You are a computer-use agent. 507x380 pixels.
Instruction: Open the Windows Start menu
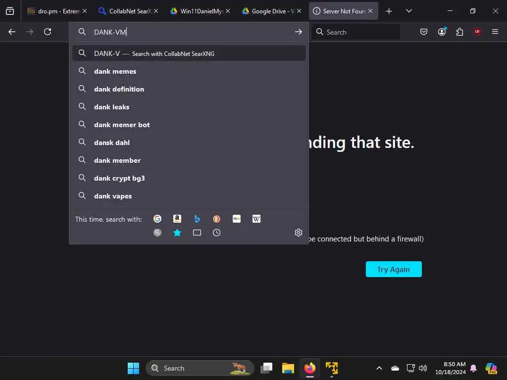click(133, 368)
